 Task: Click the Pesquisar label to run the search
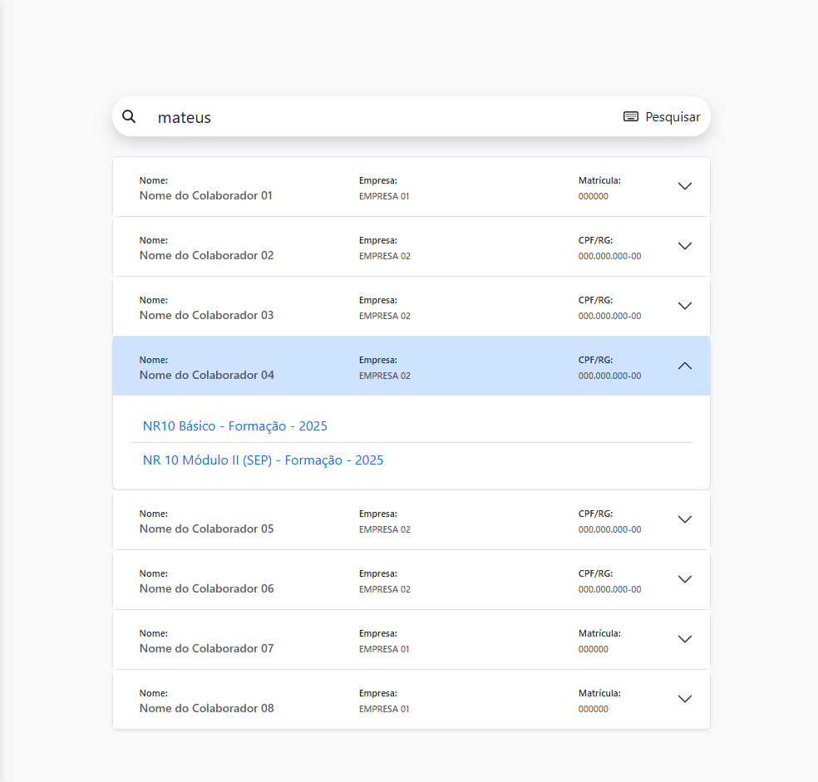click(675, 116)
